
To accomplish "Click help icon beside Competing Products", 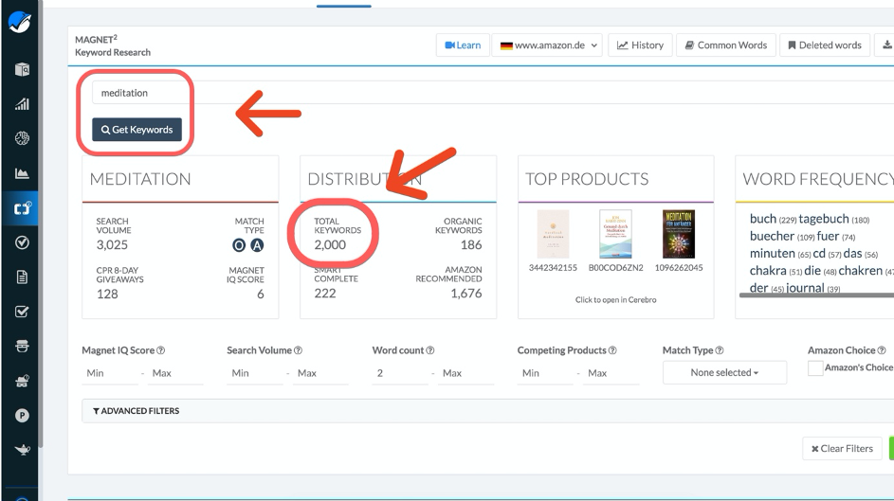I will 612,350.
